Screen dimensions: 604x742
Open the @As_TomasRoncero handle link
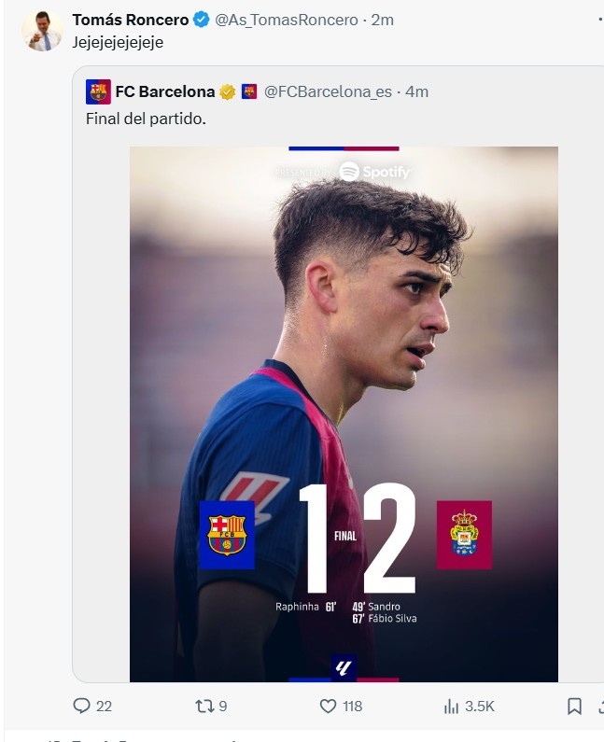[288, 20]
